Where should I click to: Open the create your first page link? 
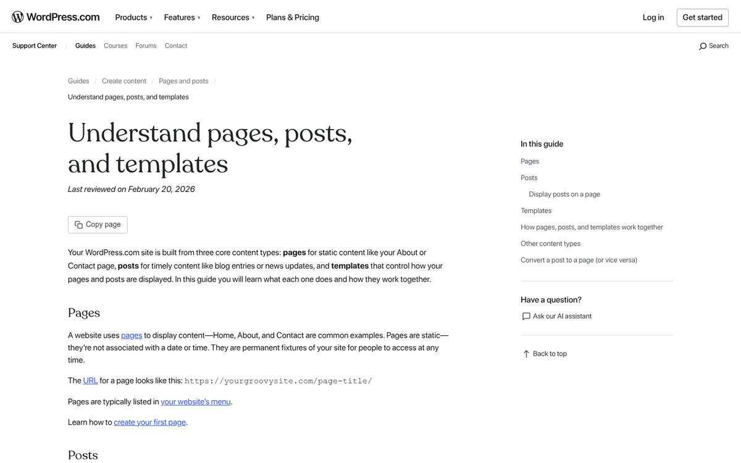[149, 422]
